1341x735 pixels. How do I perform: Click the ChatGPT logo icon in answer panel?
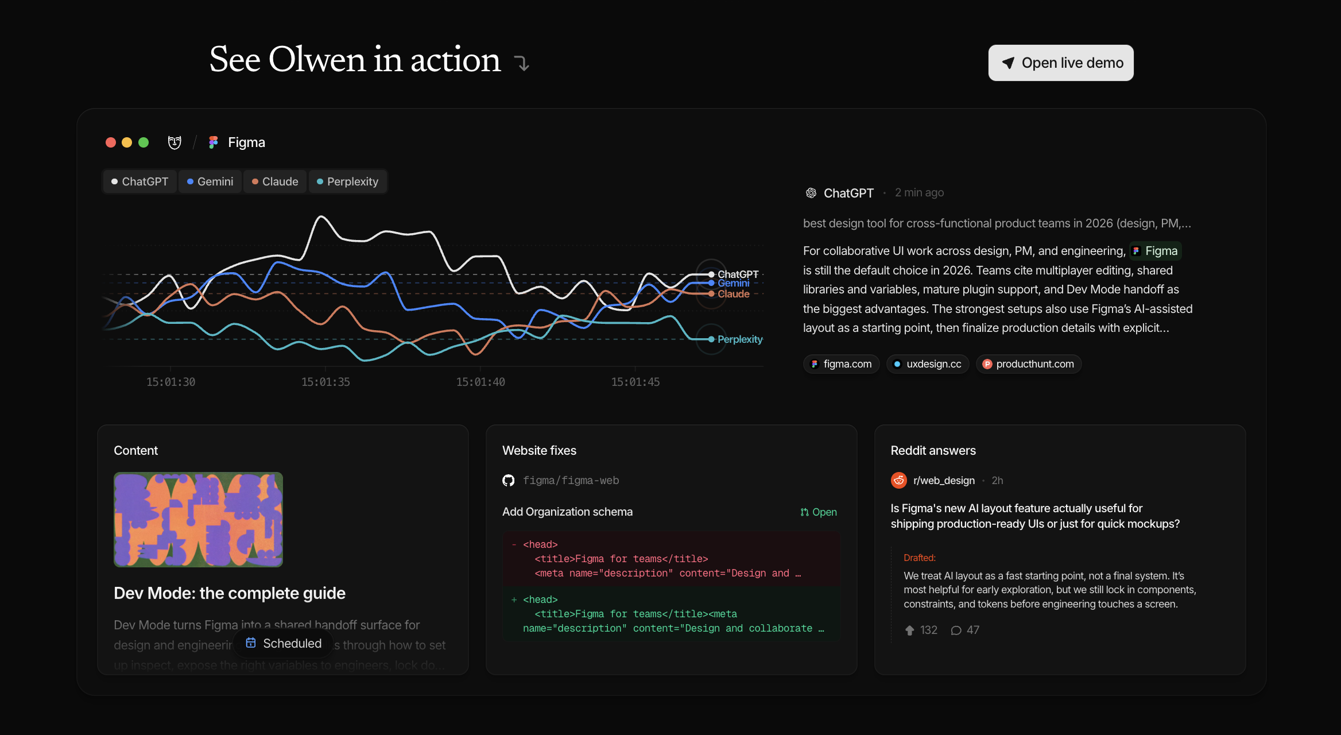[x=811, y=193]
